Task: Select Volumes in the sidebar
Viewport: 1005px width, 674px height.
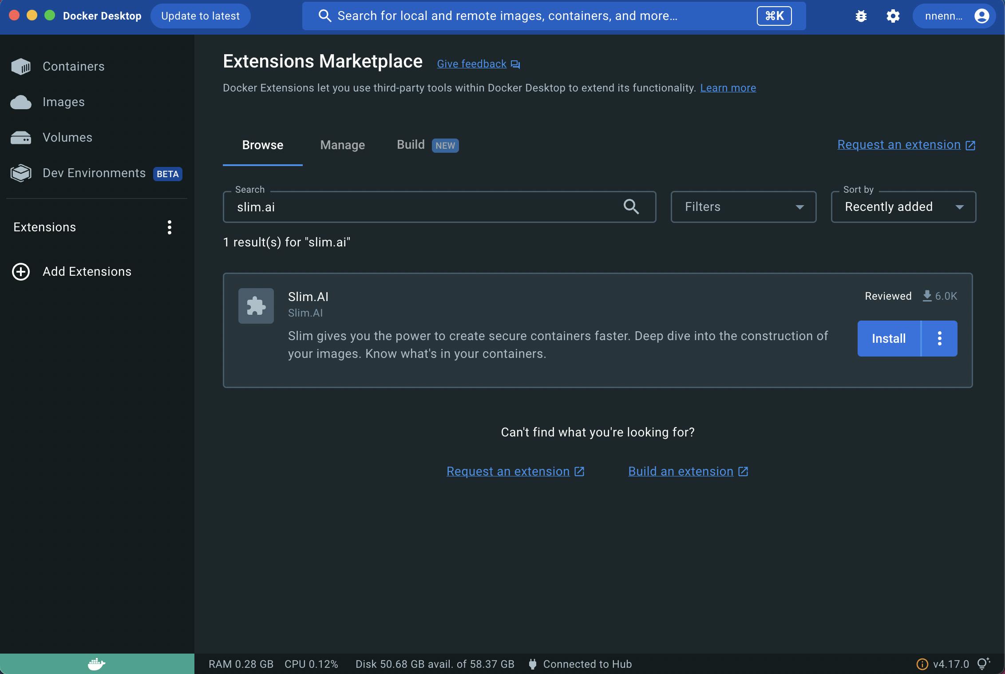Action: [x=97, y=138]
